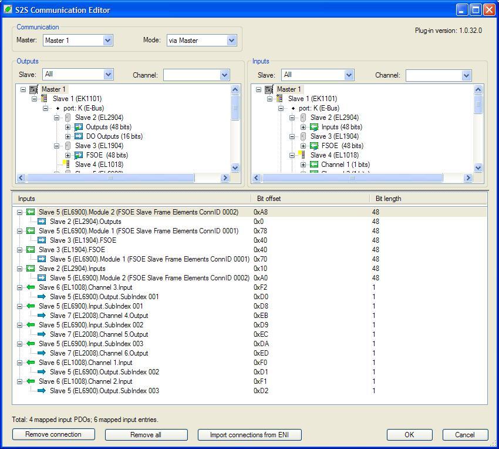The height and width of the screenshot is (449, 499).
Task: Select port: K (E-Bus) in Outputs tree
Action: 84,108
